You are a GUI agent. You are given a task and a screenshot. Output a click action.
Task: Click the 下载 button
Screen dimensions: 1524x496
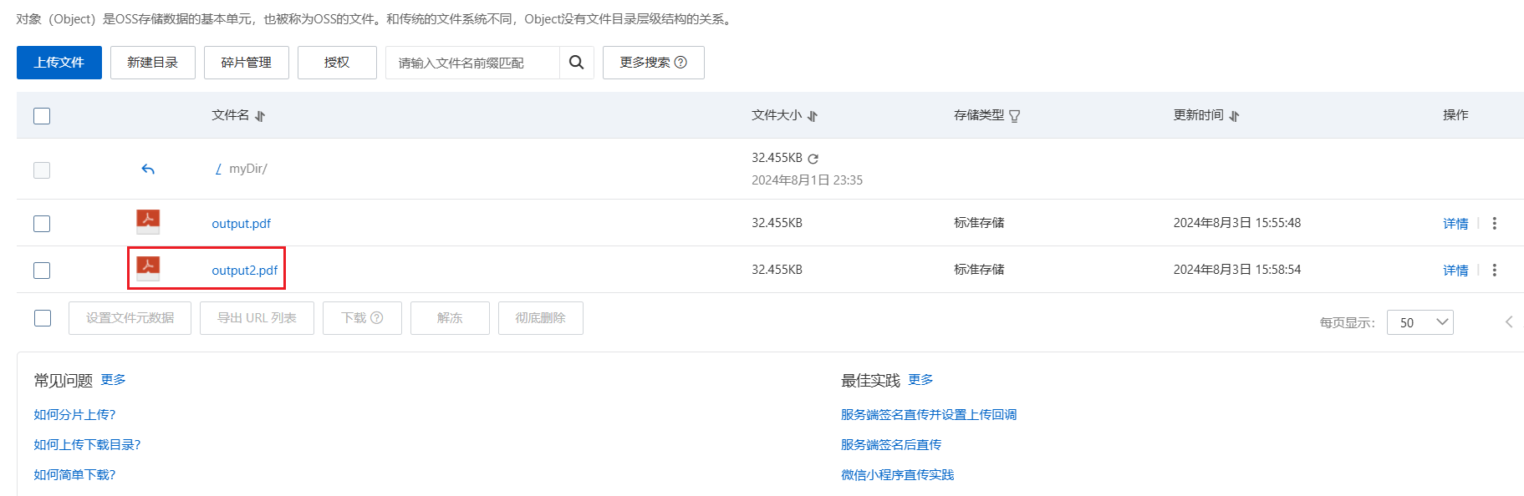point(362,318)
